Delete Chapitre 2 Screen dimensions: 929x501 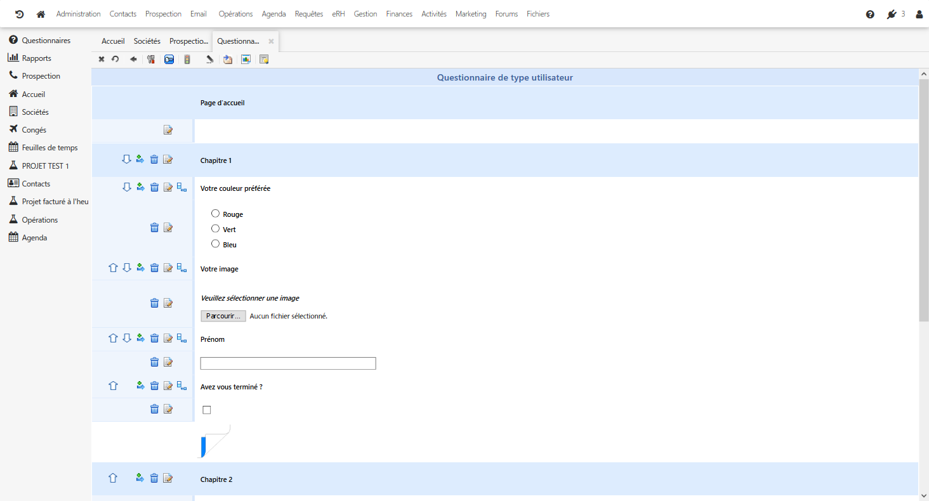[x=154, y=478]
